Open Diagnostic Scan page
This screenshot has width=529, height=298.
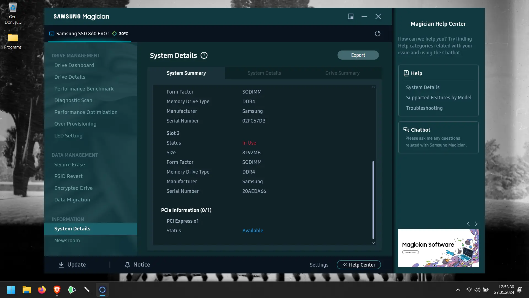click(73, 100)
